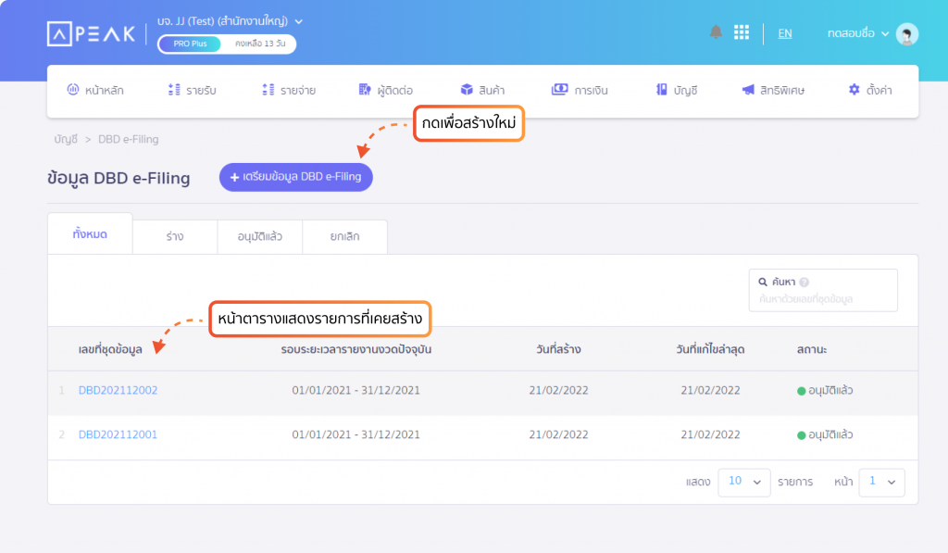Click the คงเหลือ 13 วัน label
This screenshot has height=553, width=948.
[260, 44]
